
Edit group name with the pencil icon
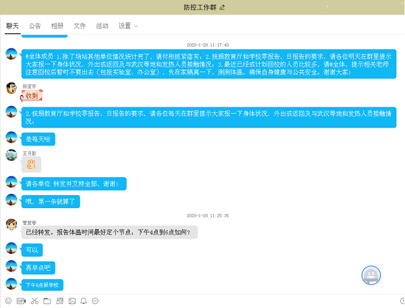[x=222, y=7]
